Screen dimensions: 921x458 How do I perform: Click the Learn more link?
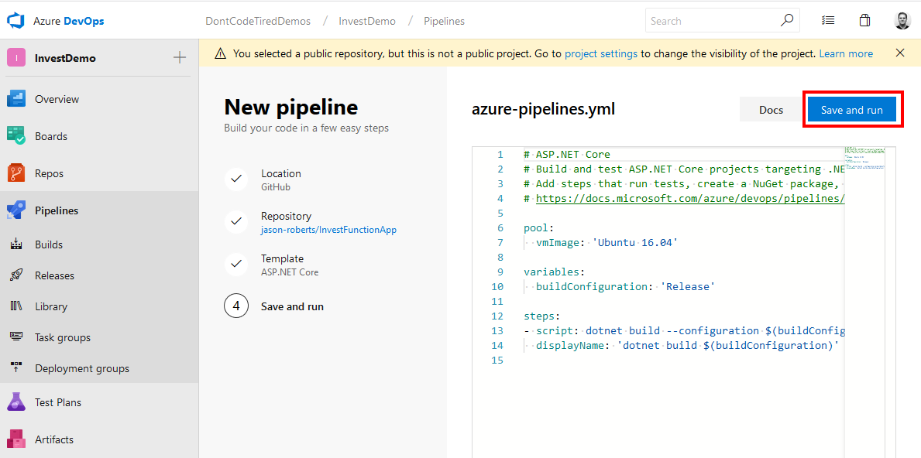(846, 53)
